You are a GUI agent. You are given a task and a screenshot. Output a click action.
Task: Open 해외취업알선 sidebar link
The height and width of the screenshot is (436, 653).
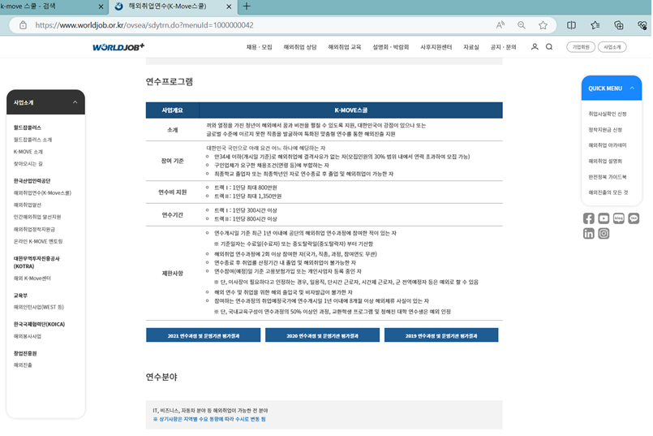pyautogui.click(x=27, y=205)
